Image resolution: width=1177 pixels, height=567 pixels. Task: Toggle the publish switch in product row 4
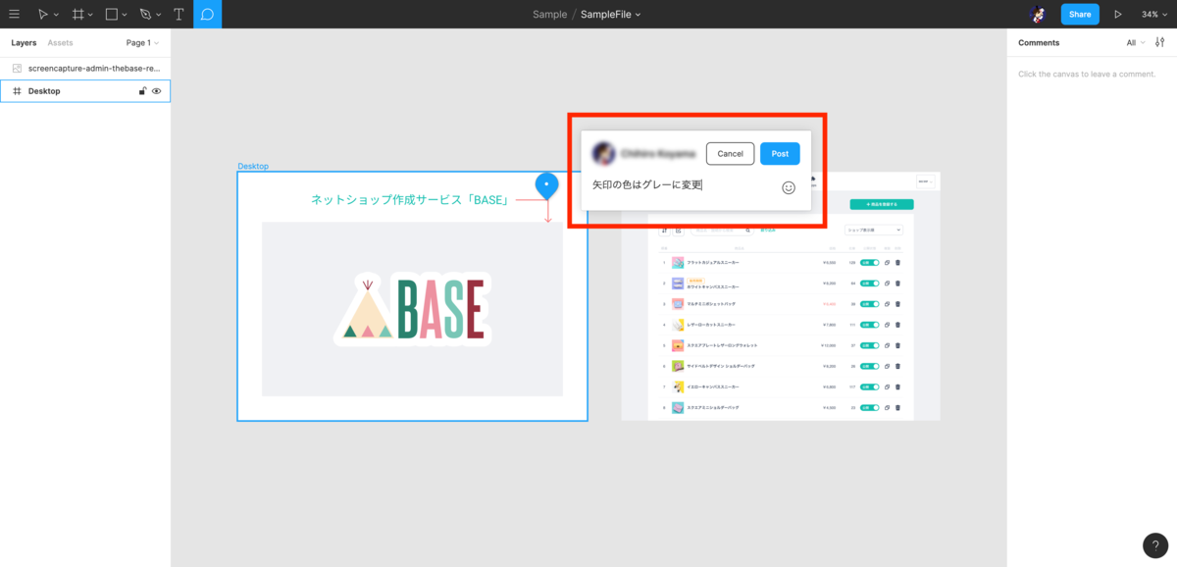(870, 325)
